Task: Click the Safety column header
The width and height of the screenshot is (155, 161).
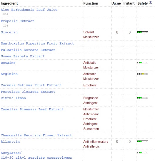Action: [143, 4]
